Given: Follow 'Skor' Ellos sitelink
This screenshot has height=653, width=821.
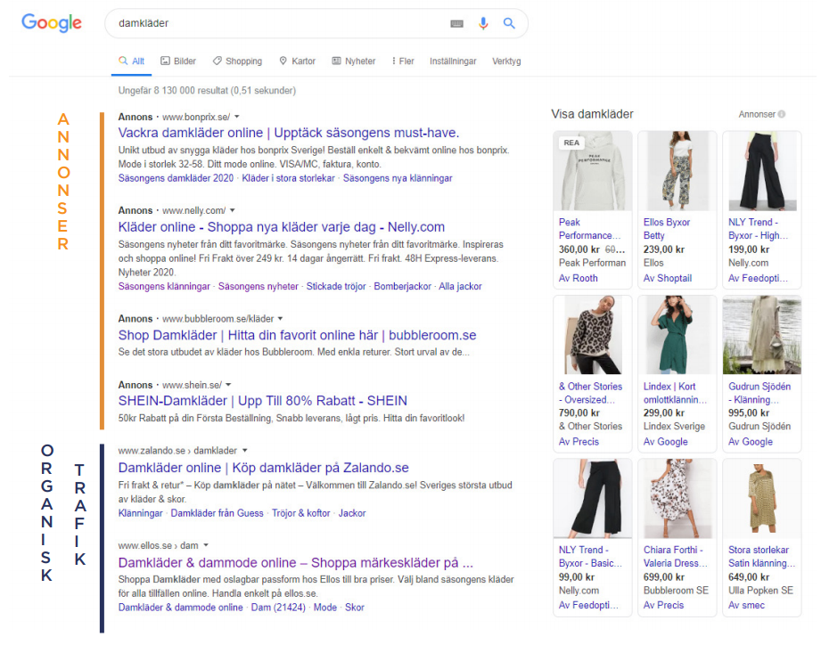Looking at the screenshot, I should pyautogui.click(x=355, y=608).
